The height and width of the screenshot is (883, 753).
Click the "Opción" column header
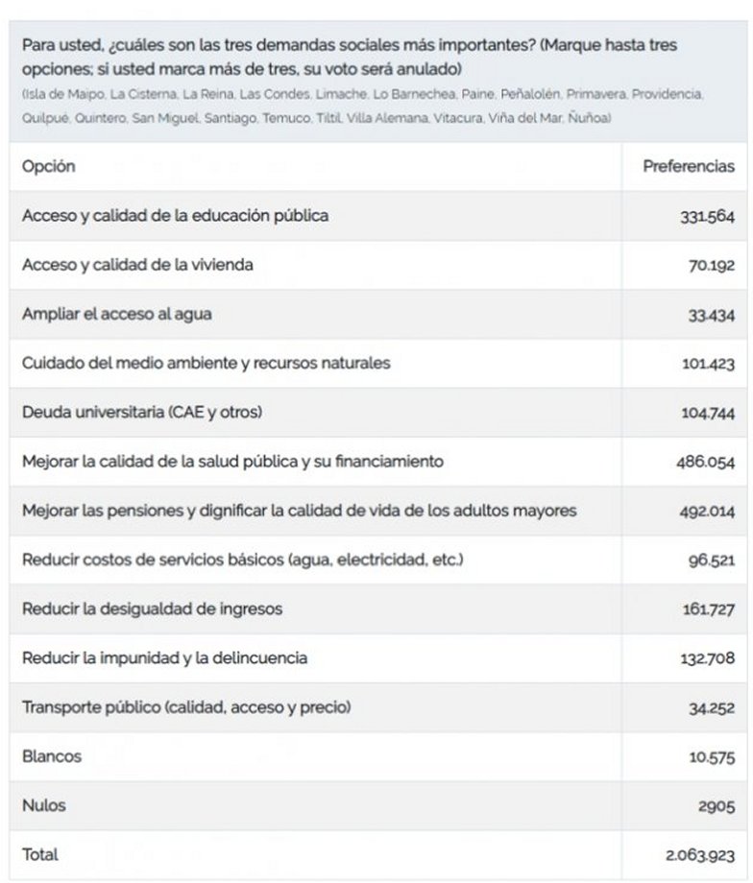49,167
